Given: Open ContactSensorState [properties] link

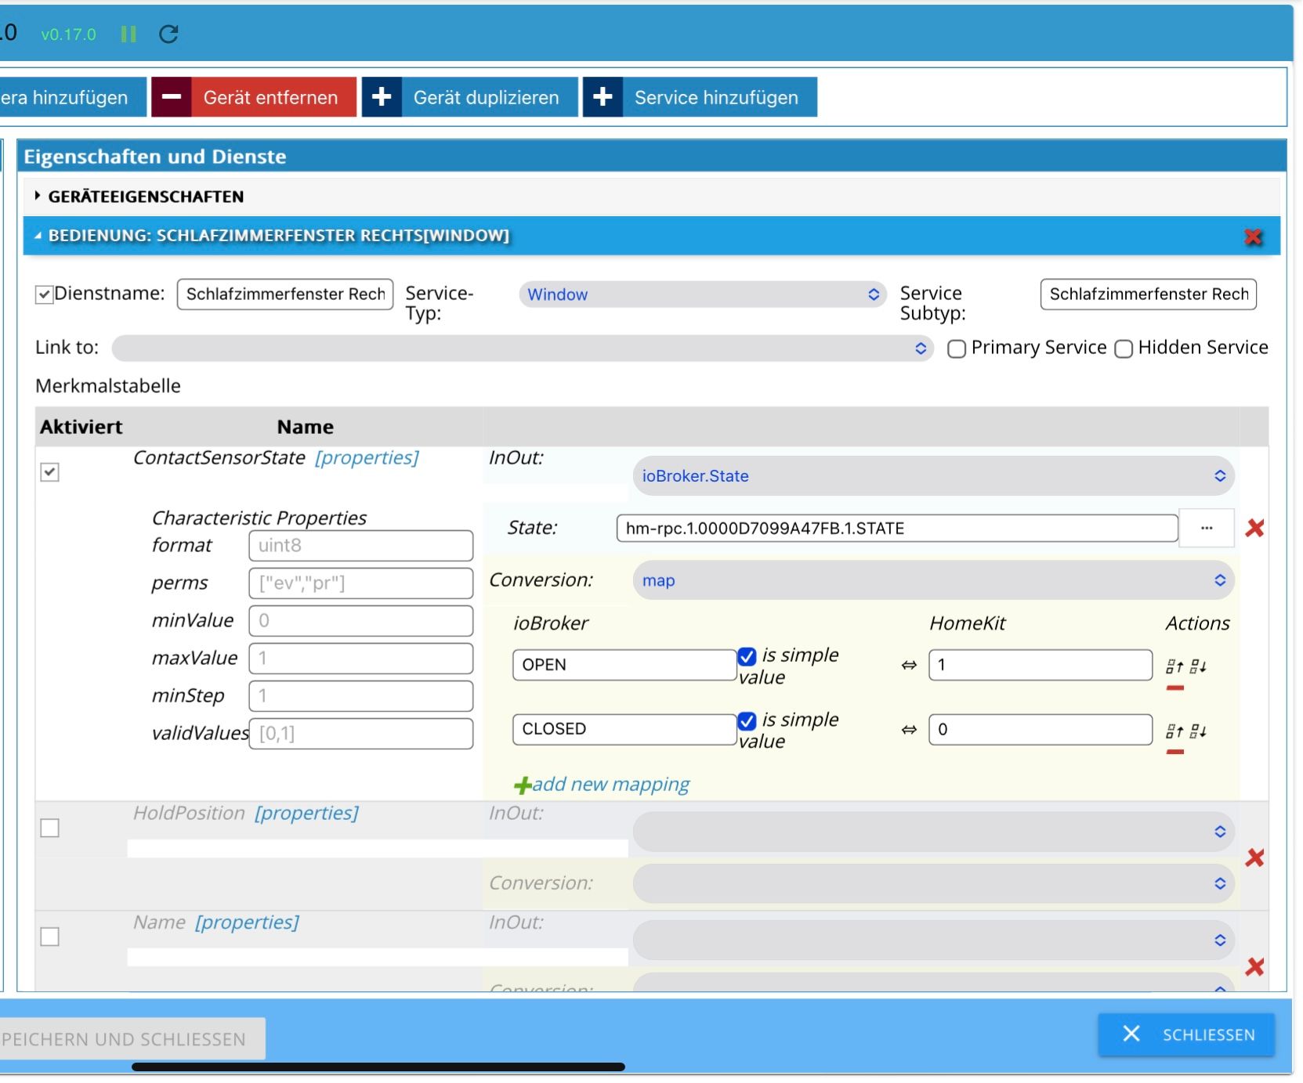Looking at the screenshot, I should [x=366, y=457].
